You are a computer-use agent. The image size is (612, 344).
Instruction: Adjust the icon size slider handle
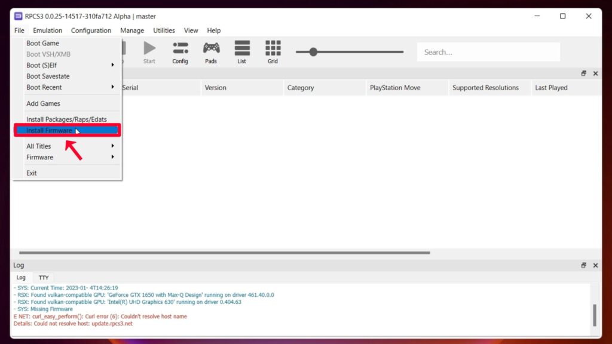[x=313, y=52]
